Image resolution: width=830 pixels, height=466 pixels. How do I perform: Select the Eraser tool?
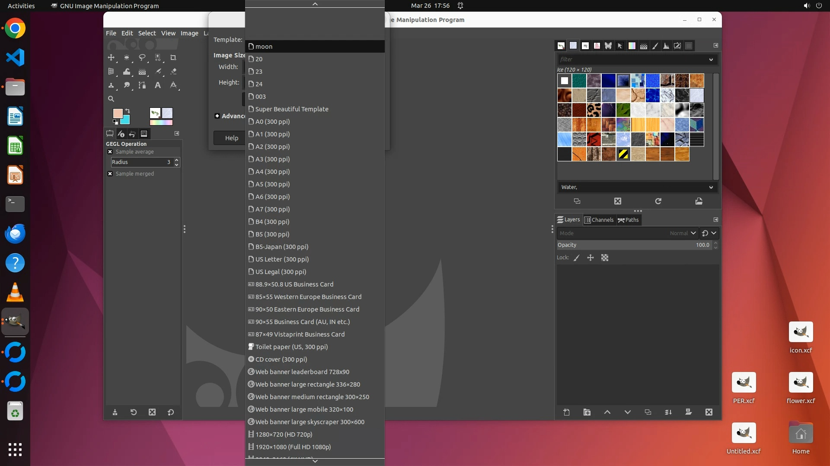173,72
